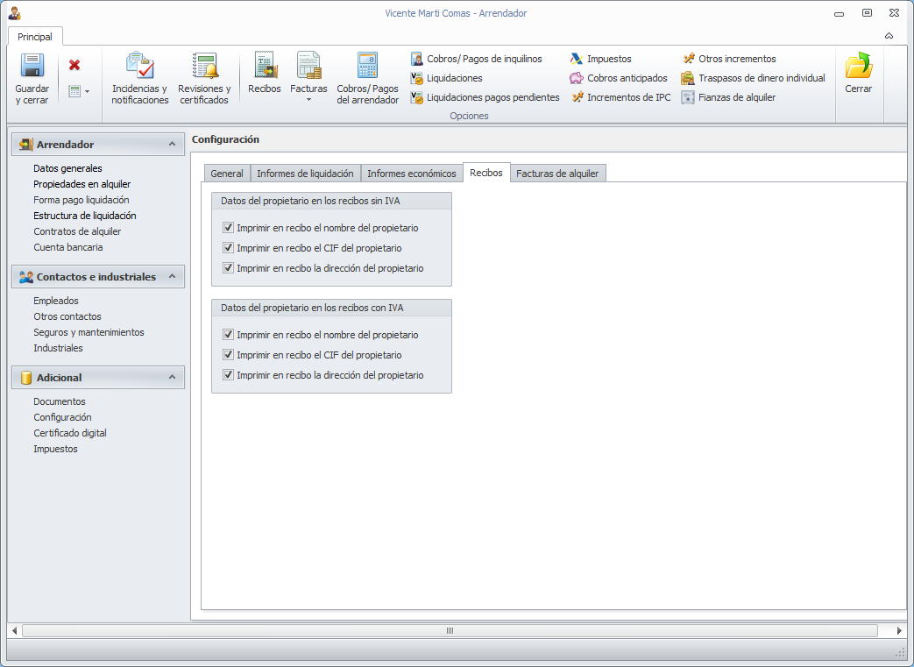Open Traspasos de dinero individual
The width and height of the screenshot is (914, 667).
pos(754,78)
